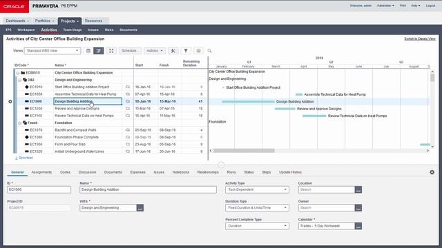Click the Owner browse ellipsis button
This screenshot has width=442, height=248.
[358, 208]
